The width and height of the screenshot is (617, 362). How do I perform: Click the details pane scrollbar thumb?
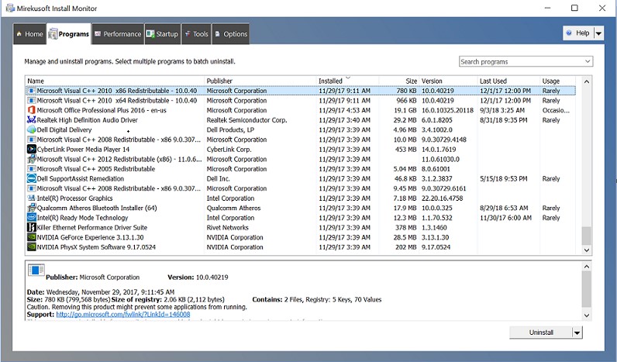pyautogui.click(x=586, y=289)
